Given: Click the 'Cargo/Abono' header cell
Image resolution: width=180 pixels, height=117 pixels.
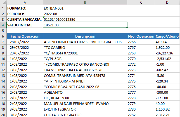Looking at the screenshot, I should pyautogui.click(x=167, y=36).
